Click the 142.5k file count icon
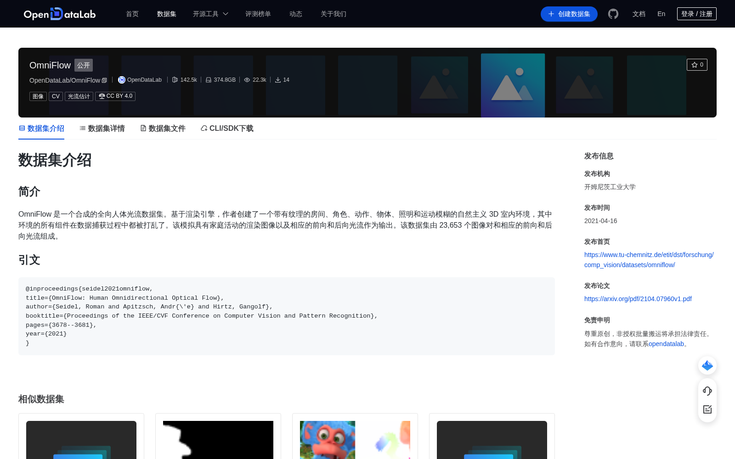The width and height of the screenshot is (735, 459). click(175, 80)
